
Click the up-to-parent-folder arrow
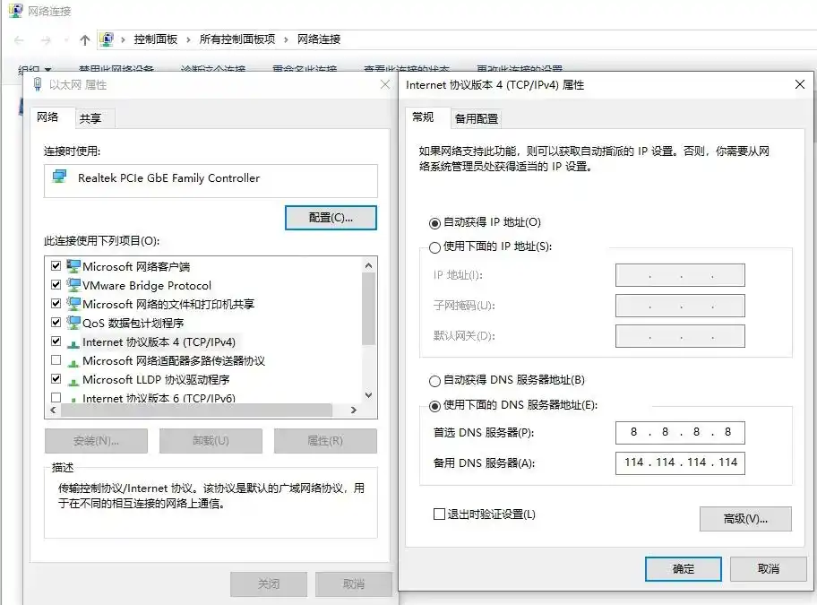[84, 39]
